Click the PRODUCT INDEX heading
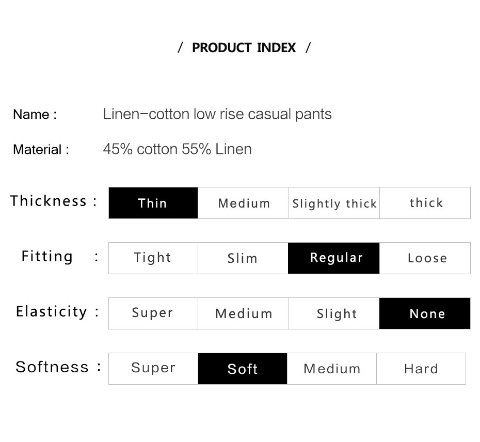 [x=244, y=48]
